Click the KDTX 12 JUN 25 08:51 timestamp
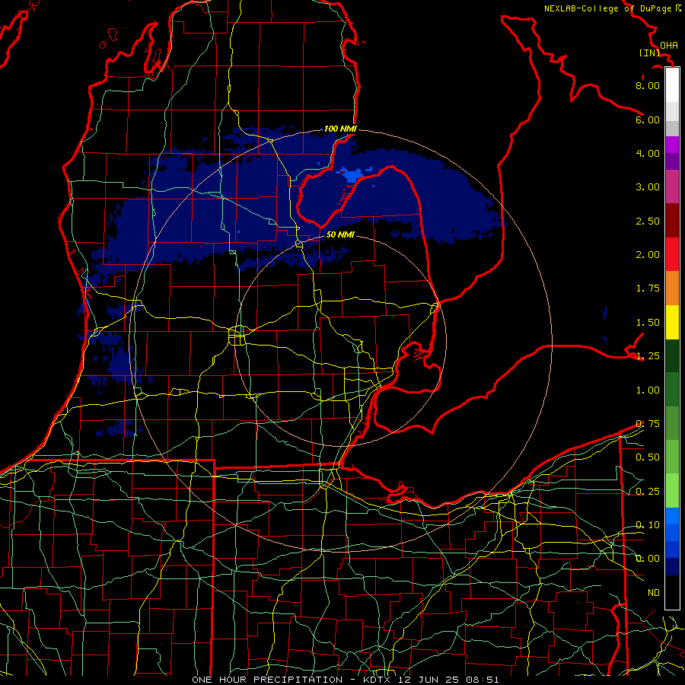Viewport: 685px width, 685px height. [x=431, y=680]
